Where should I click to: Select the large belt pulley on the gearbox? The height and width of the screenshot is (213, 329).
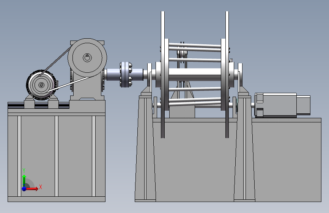tap(87, 58)
